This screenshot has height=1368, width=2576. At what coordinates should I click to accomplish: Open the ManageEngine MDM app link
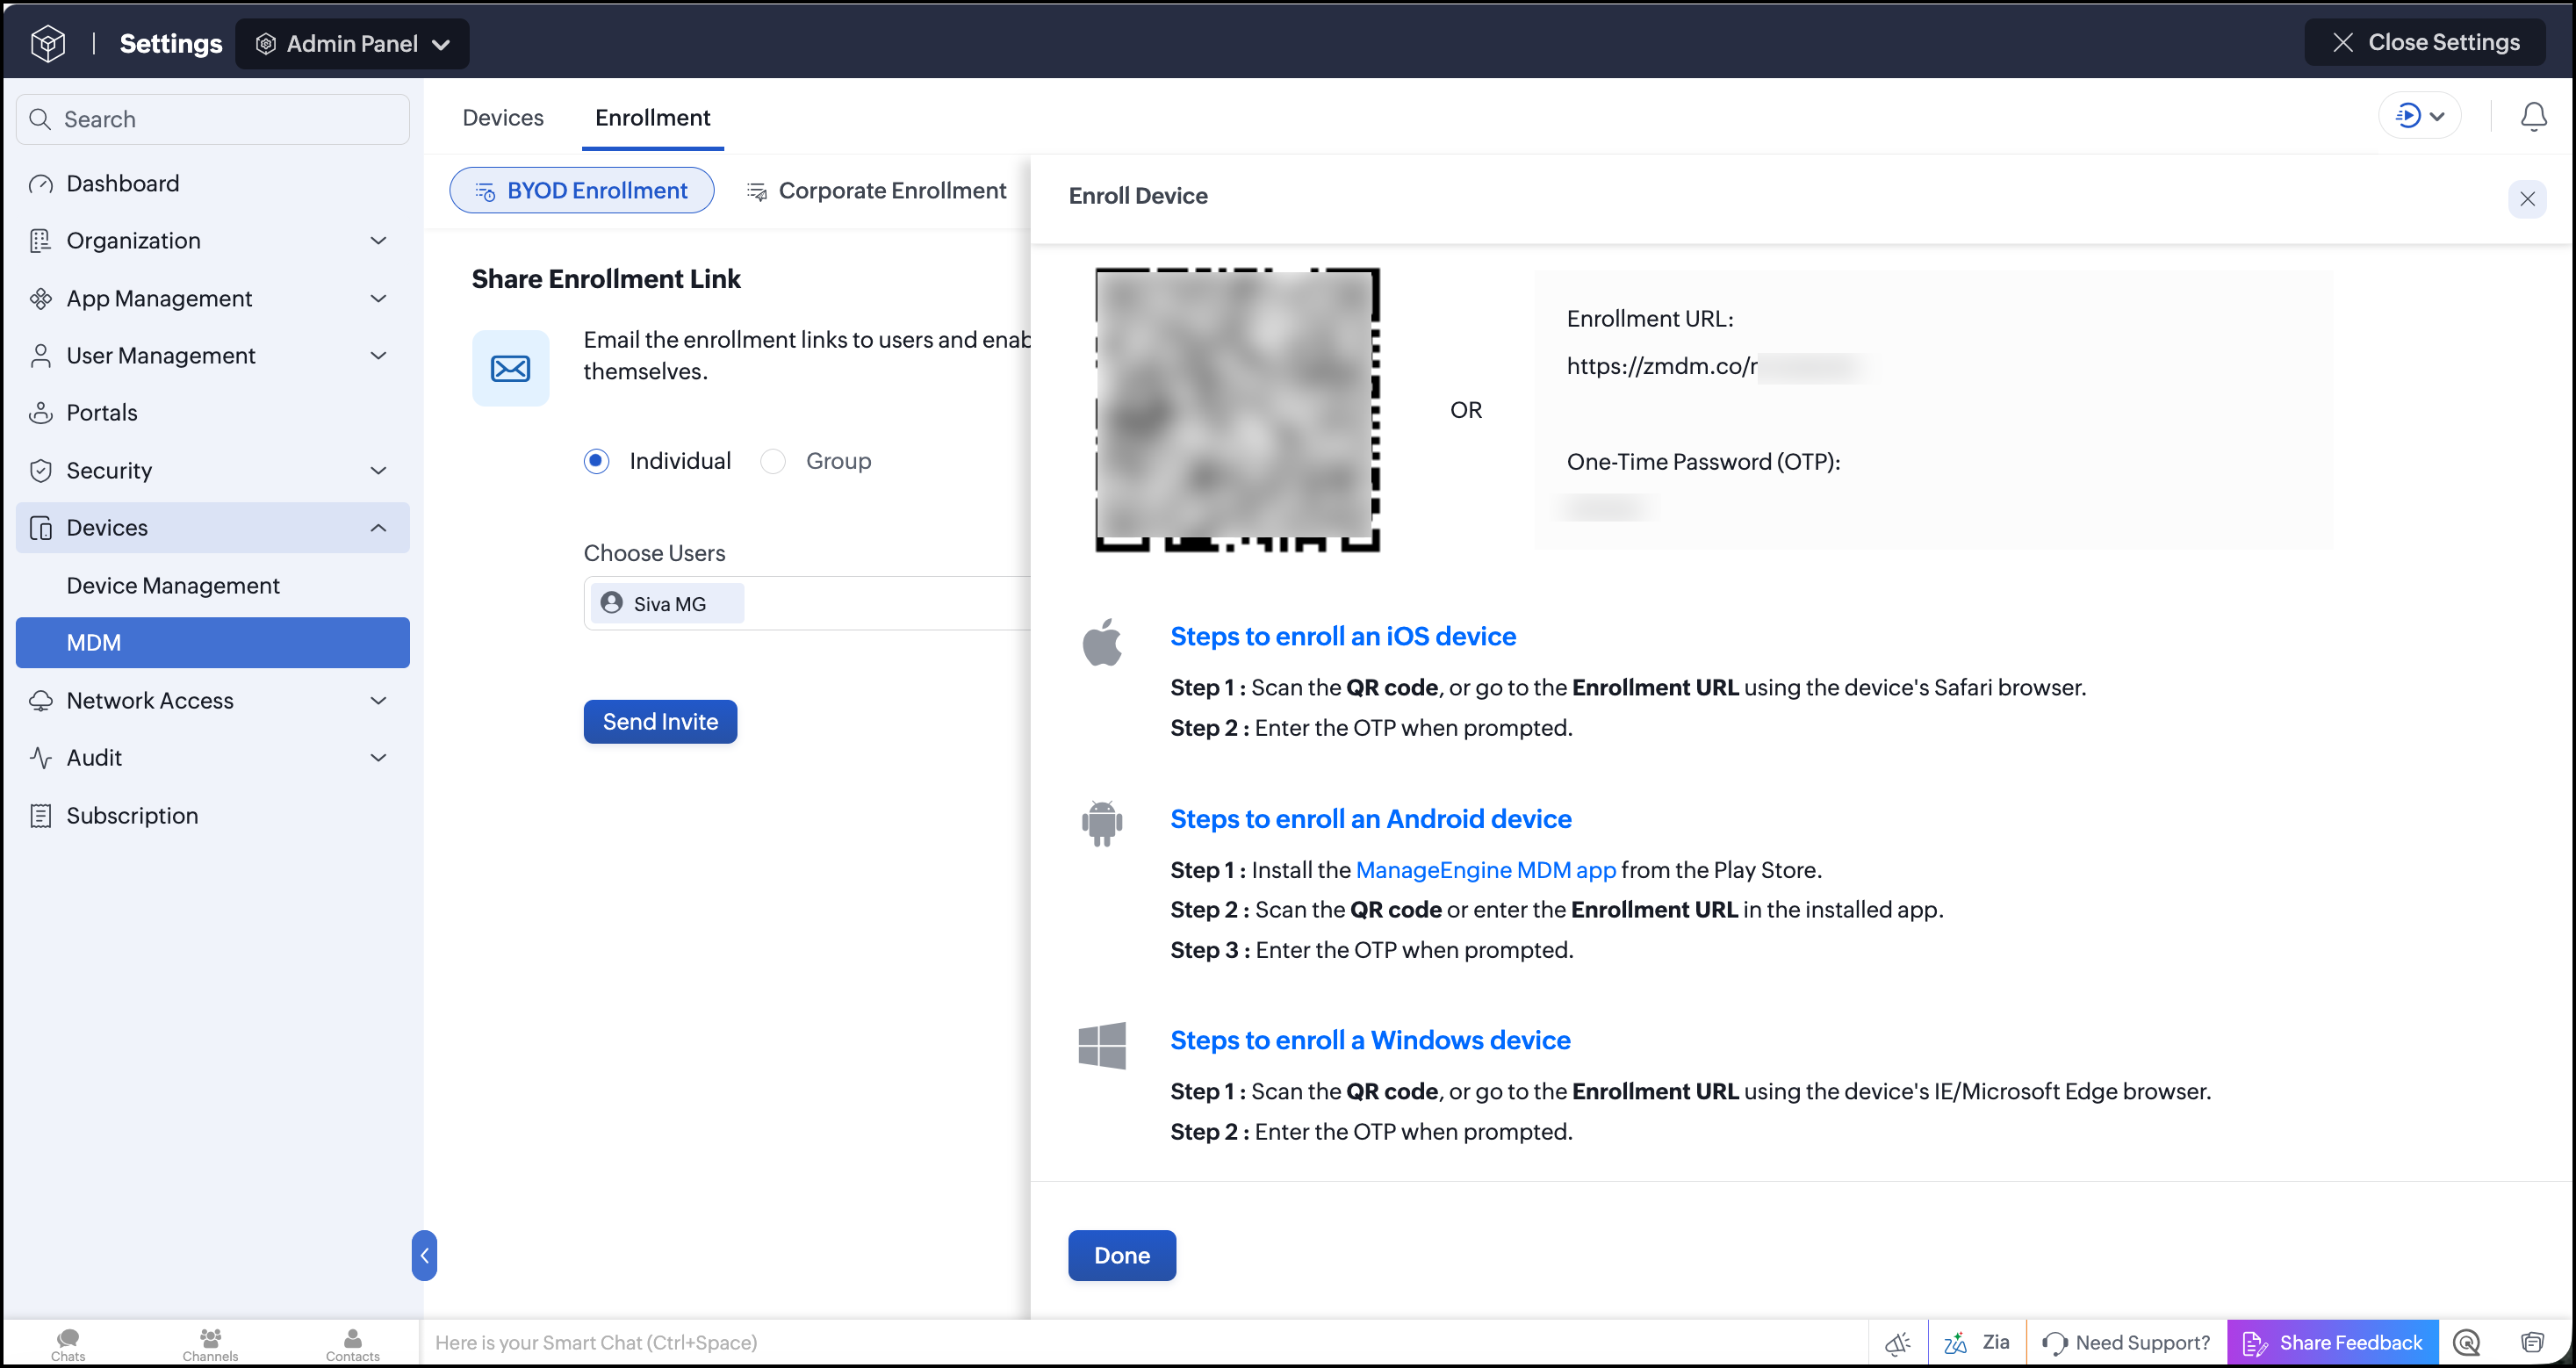[x=1485, y=870]
